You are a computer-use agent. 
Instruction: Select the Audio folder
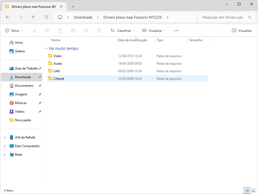(x=127, y=64)
